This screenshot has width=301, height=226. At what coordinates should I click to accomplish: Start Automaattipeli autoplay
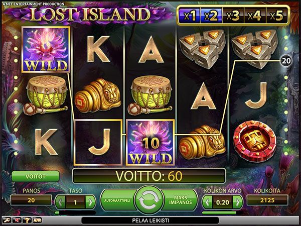pyautogui.click(x=118, y=200)
